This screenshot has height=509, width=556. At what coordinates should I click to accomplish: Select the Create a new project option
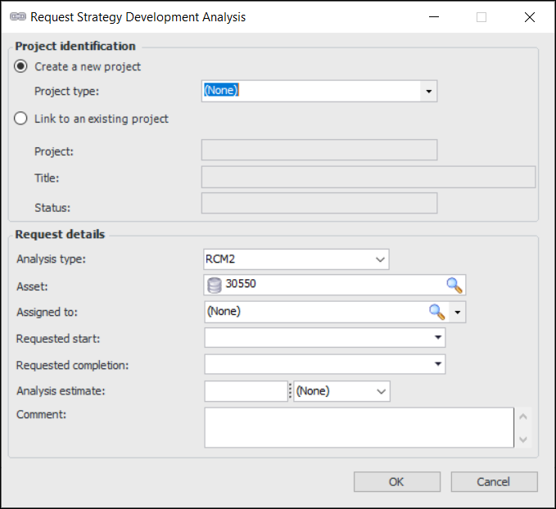tap(21, 66)
